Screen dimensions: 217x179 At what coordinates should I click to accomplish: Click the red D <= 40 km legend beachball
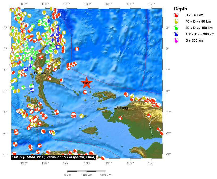tap(176, 15)
